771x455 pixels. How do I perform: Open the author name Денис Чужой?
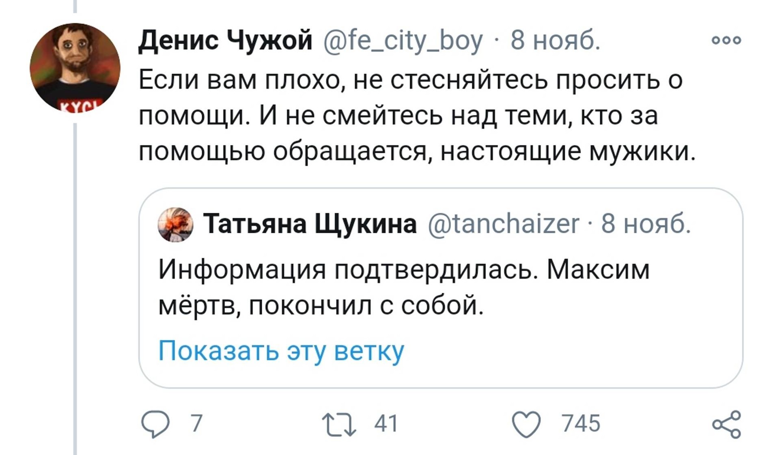(x=225, y=40)
